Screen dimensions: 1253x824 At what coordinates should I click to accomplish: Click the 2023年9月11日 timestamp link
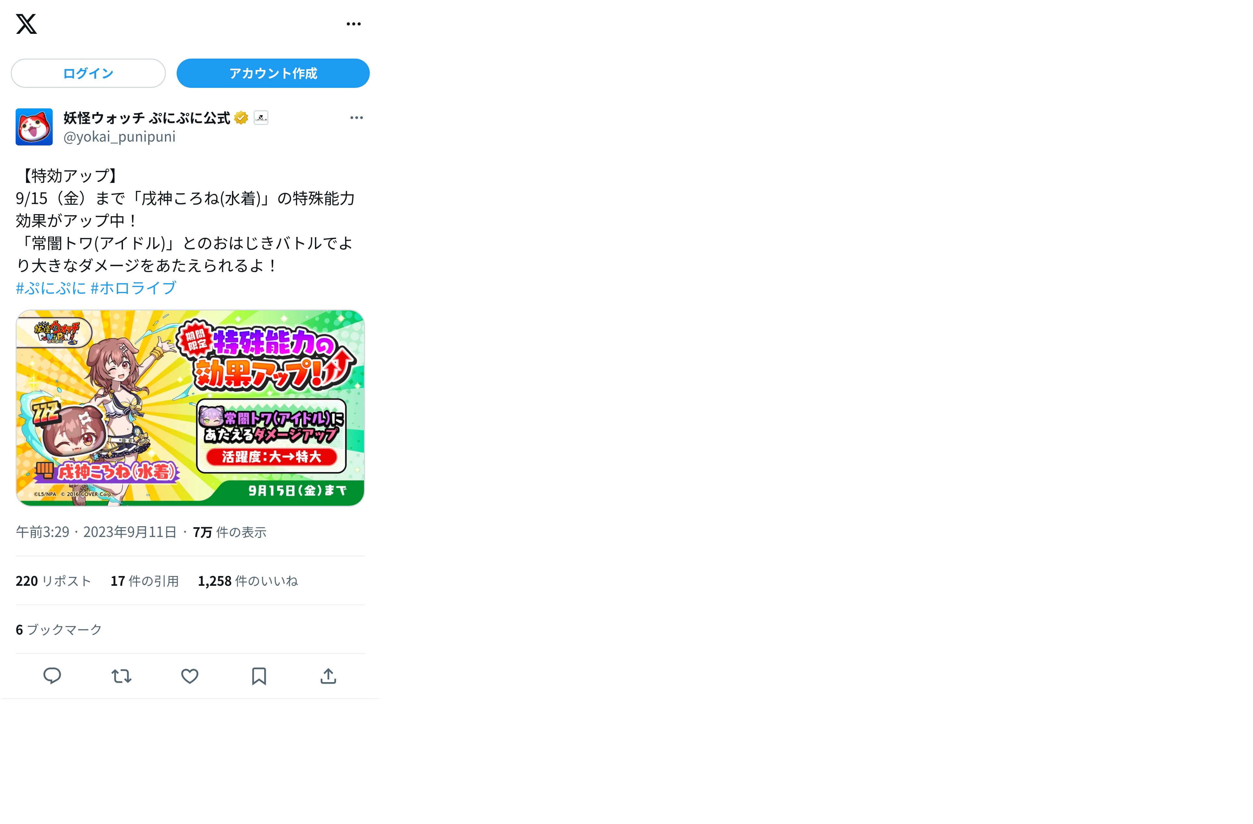(129, 532)
